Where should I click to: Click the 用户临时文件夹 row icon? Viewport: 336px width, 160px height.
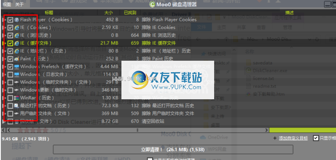(x=16, y=114)
